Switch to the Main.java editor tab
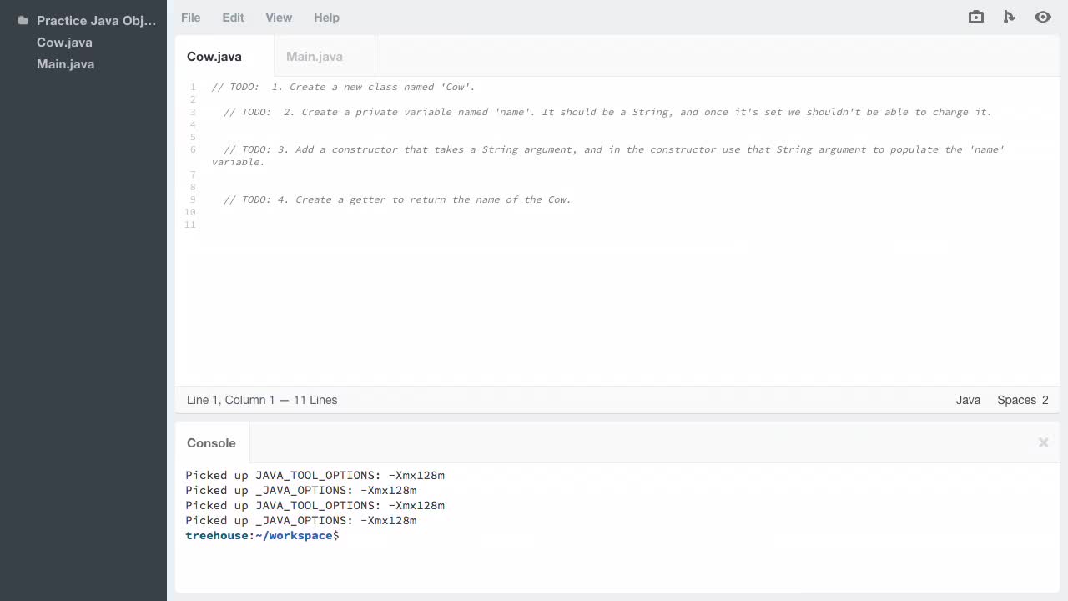This screenshot has height=601, width=1068. point(315,56)
